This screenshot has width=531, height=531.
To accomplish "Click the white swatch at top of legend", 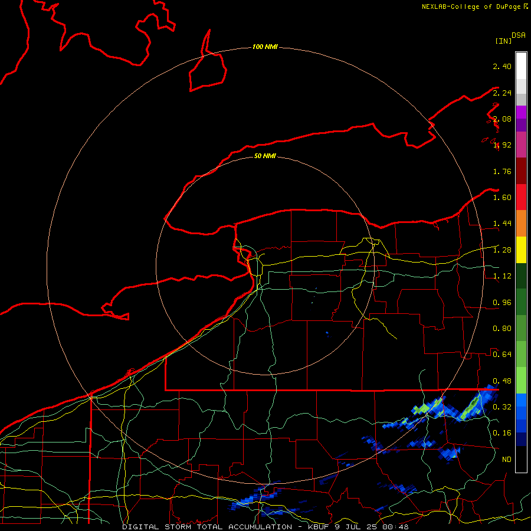I will coord(521,66).
